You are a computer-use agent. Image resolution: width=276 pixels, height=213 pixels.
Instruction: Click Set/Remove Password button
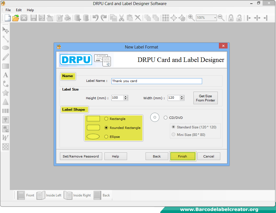(81, 156)
